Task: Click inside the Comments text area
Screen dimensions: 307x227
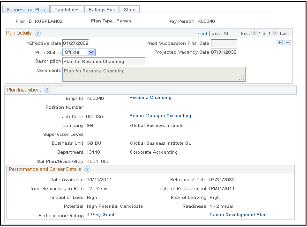Action: 154,74
